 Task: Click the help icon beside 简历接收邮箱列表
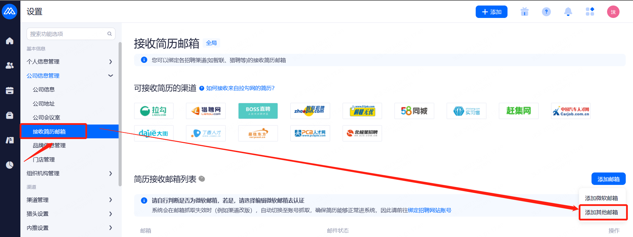pos(202,179)
